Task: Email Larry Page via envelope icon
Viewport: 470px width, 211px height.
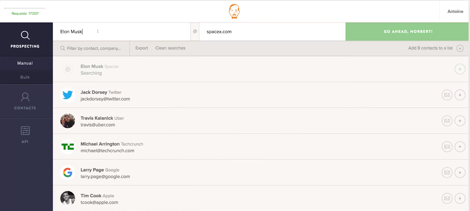Action: pyautogui.click(x=447, y=173)
